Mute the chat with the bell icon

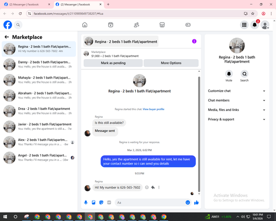229,74
